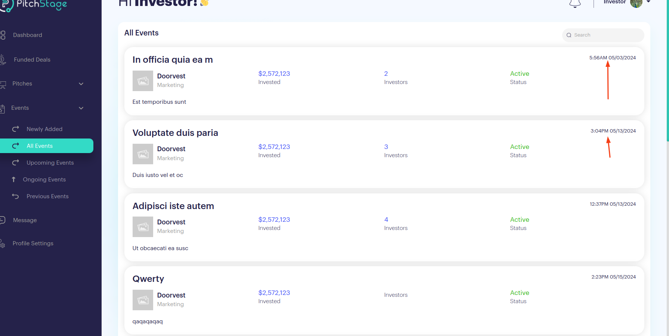Select All Events menu item

tap(46, 146)
